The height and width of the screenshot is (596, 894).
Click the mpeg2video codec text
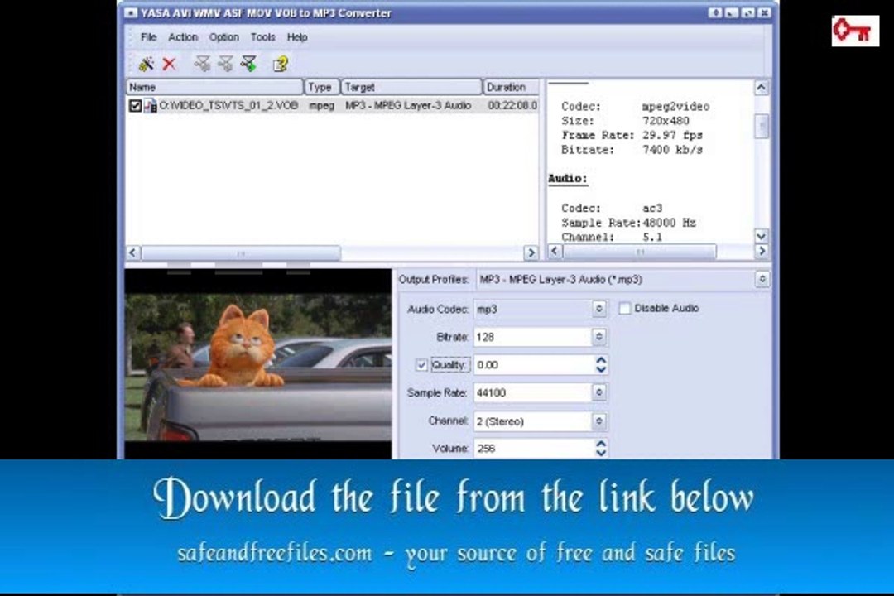click(675, 107)
